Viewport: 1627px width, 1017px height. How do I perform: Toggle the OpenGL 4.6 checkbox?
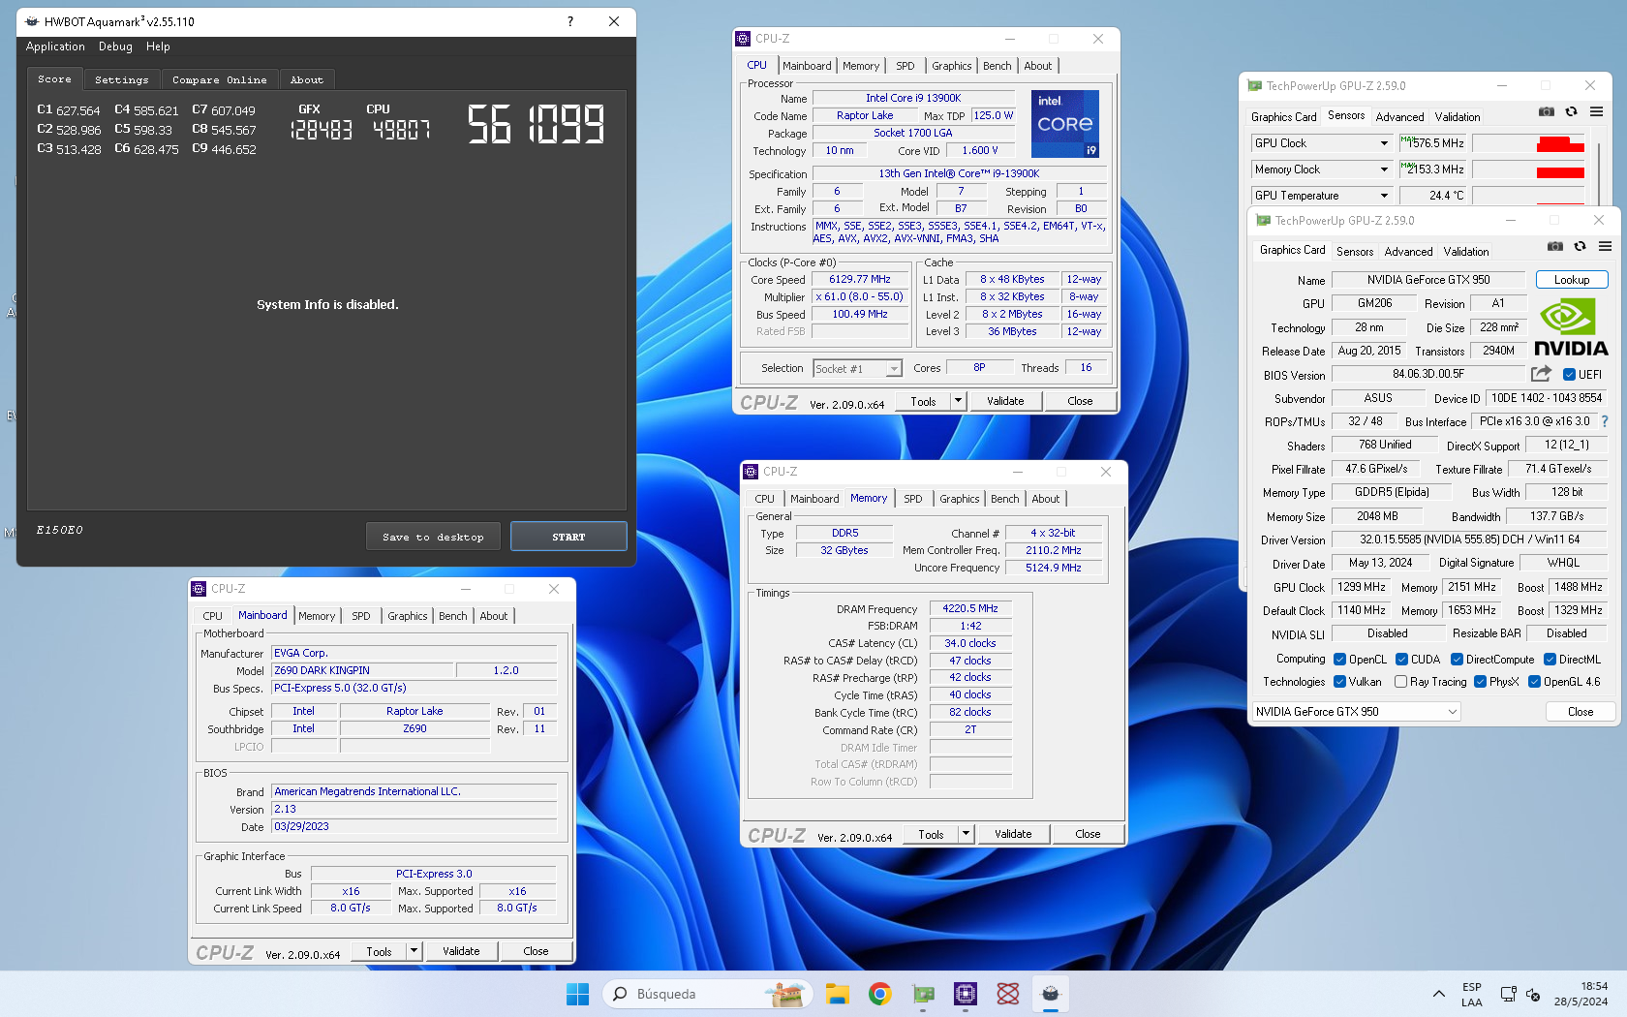click(x=1534, y=682)
